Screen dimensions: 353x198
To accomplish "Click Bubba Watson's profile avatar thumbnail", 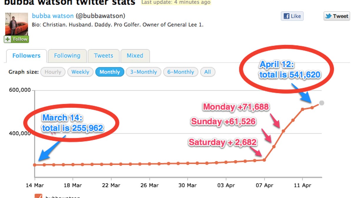I will pos(16,24).
